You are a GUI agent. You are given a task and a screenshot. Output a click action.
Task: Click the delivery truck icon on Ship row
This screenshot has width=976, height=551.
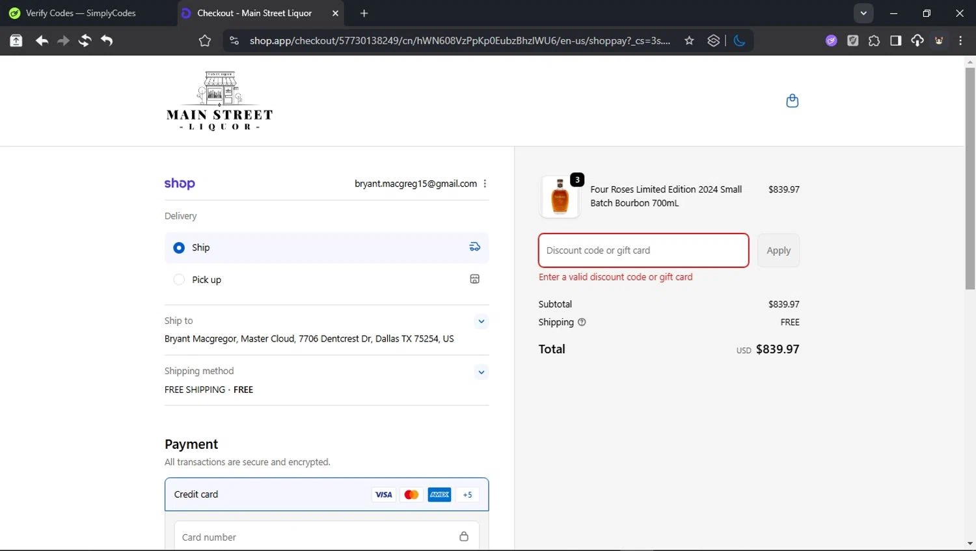click(475, 247)
